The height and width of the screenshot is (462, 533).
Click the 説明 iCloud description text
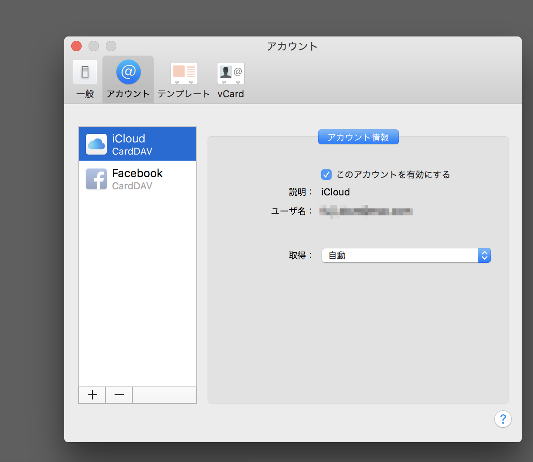click(336, 192)
